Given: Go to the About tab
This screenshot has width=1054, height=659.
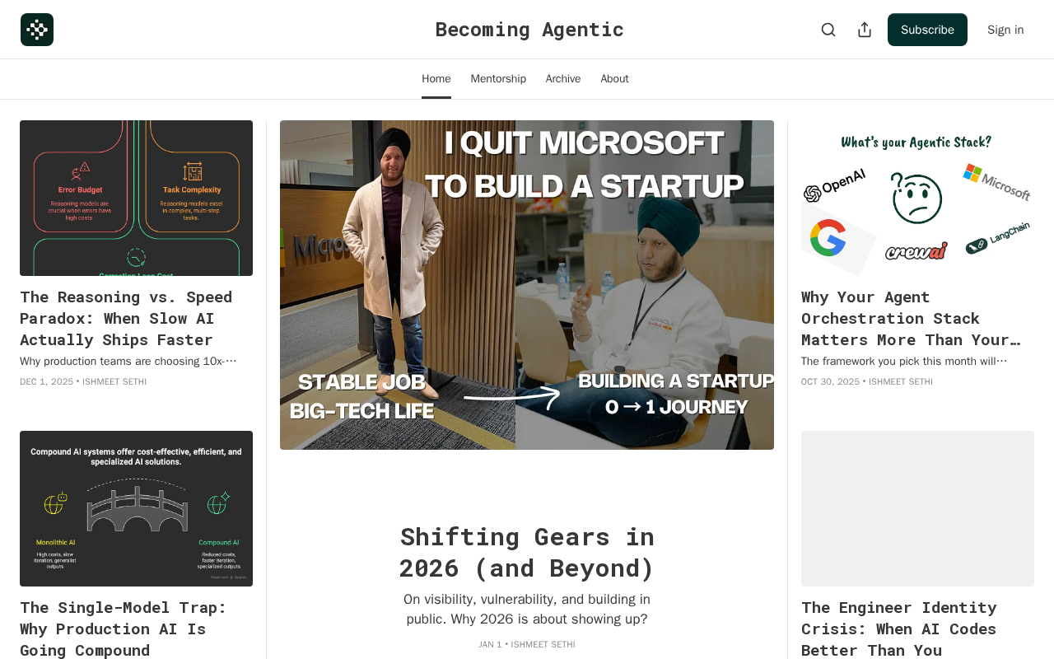Looking at the screenshot, I should [614, 79].
